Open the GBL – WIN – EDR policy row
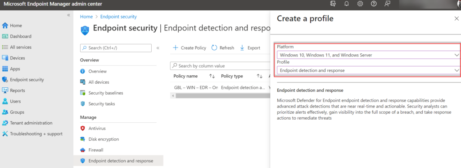The image size is (461, 168). tap(195, 87)
